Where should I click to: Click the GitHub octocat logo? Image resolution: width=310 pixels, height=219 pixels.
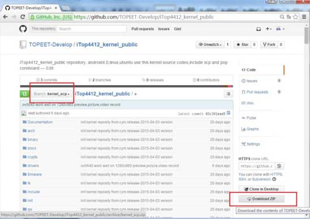23,29
